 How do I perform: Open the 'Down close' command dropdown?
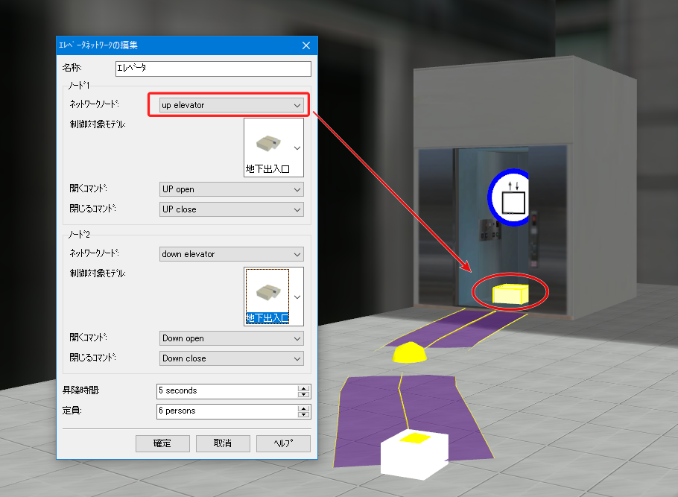coord(231,358)
